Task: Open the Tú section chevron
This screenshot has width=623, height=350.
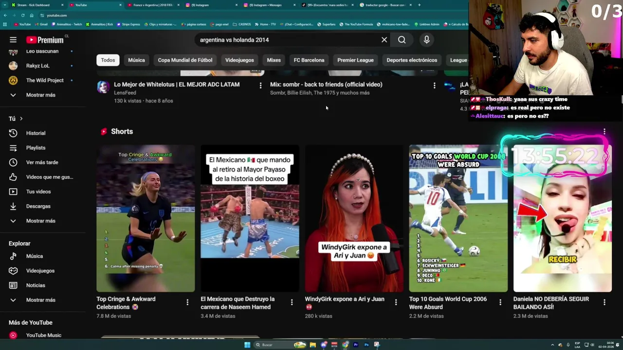Action: point(21,119)
